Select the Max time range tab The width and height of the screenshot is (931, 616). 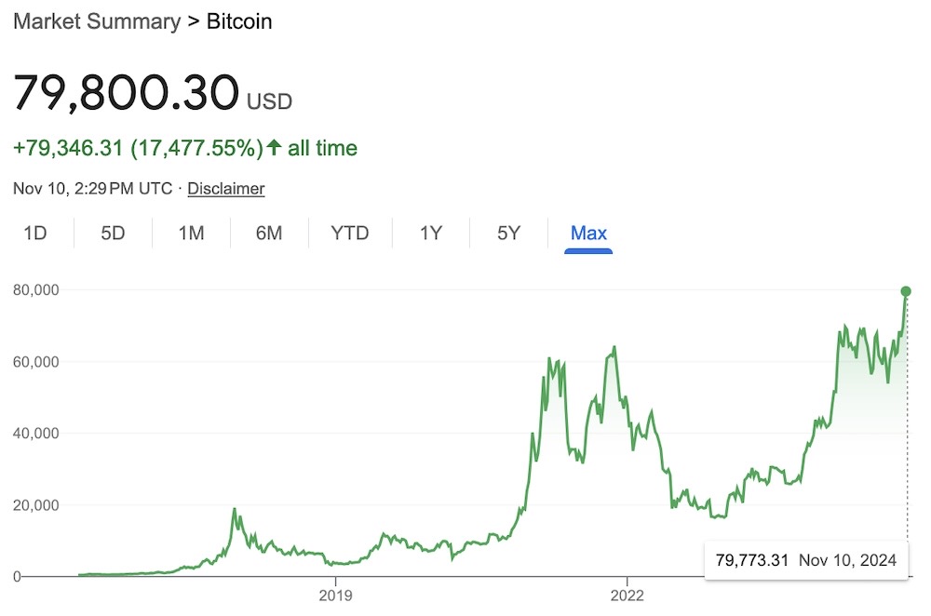point(587,234)
